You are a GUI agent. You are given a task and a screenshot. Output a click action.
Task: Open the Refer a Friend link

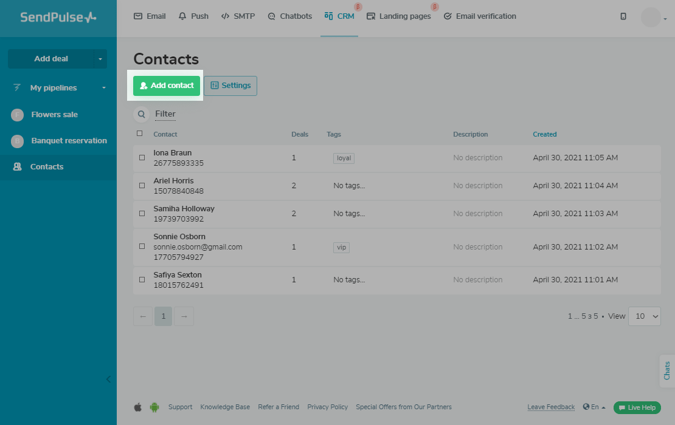279,407
